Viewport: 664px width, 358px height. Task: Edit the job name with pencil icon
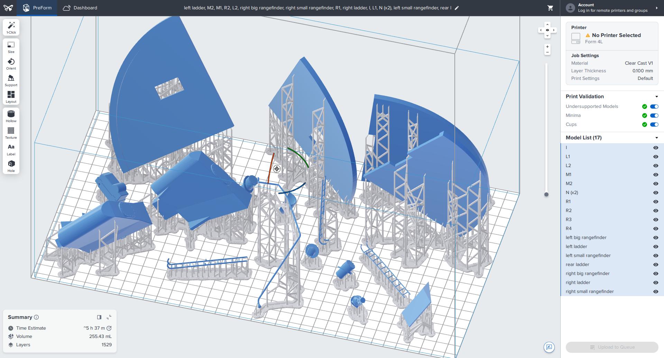coord(456,8)
